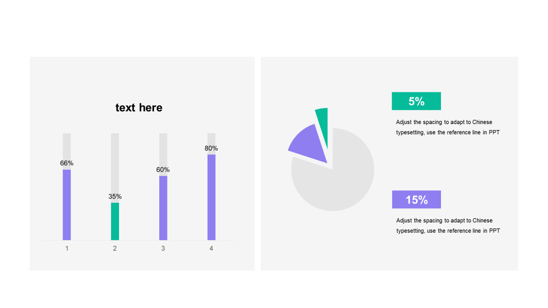This screenshot has height=308, width=548.
Task: Click the purple 15% label box
Action: 417,199
